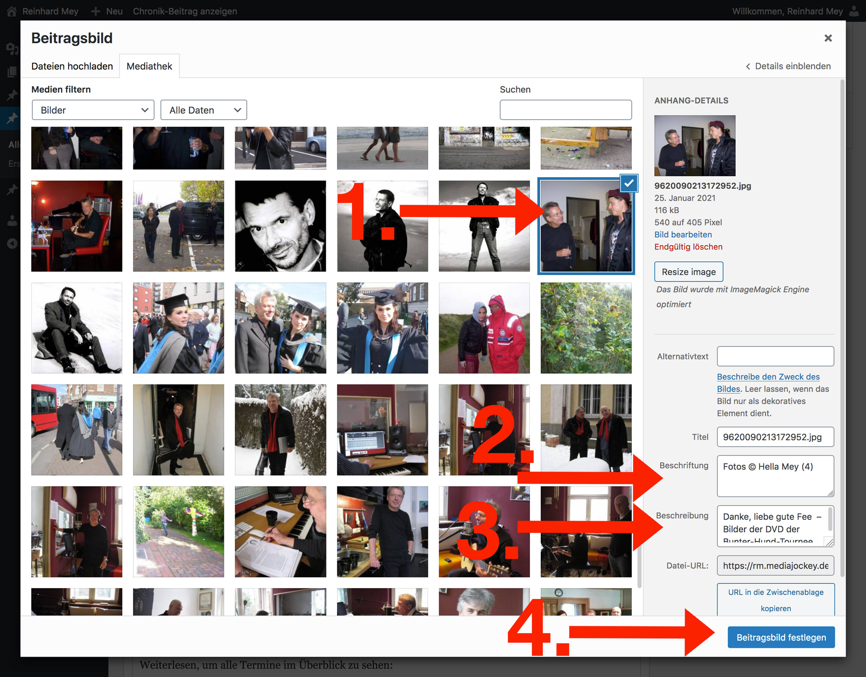The image size is (866, 677).
Task: Uncheck the selected image's blue checkmark
Action: tap(629, 183)
